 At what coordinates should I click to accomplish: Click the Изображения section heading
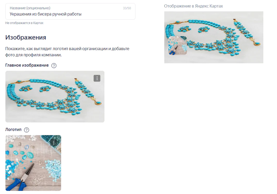pyautogui.click(x=26, y=37)
